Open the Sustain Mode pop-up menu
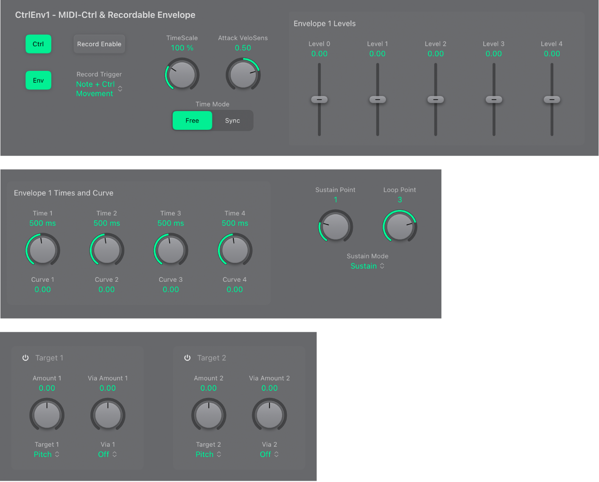This screenshot has width=599, height=482. [x=367, y=266]
